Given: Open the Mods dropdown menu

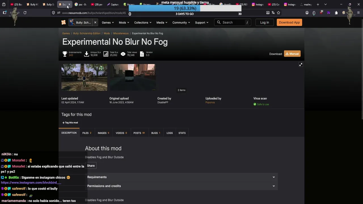Looking at the screenshot, I should tap(124, 22).
